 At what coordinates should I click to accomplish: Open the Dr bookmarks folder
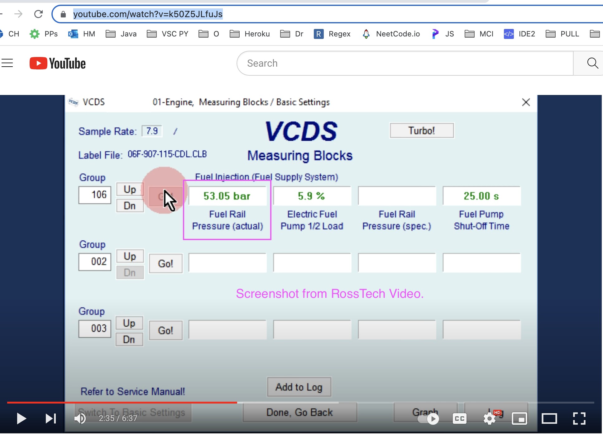coord(292,34)
